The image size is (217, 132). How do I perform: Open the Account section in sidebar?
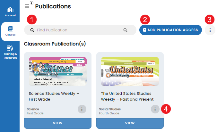(x=10, y=12)
